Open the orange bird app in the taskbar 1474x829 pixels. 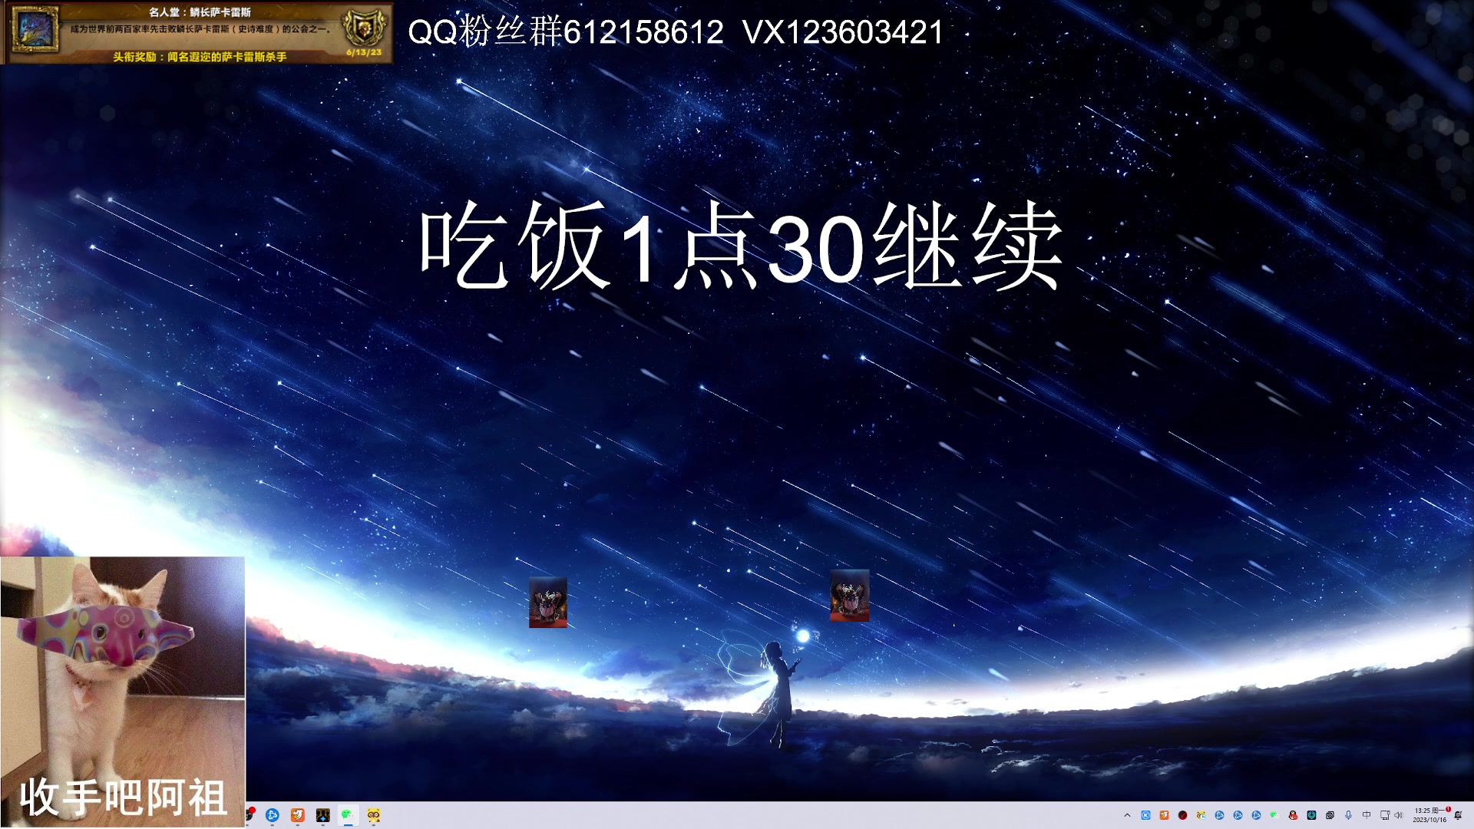[298, 815]
